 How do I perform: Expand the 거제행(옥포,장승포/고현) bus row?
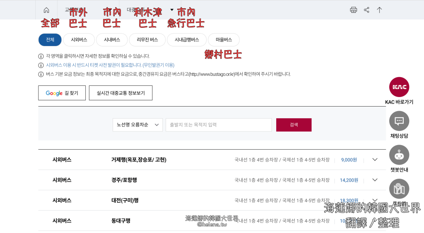pos(375,160)
